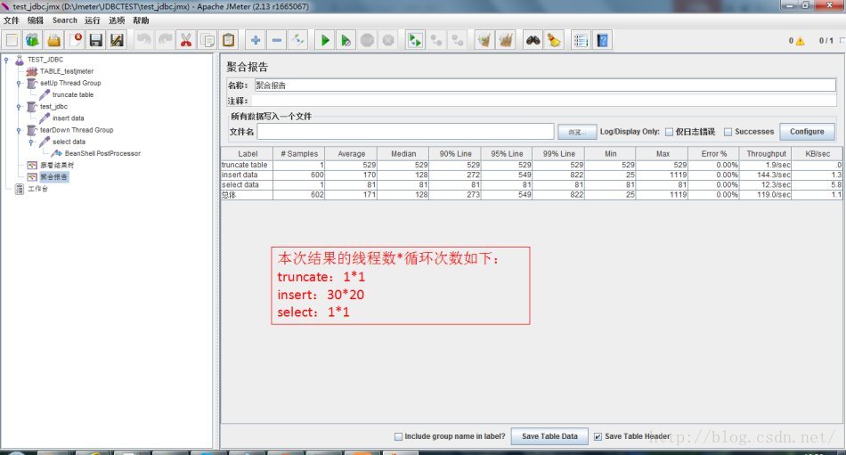The image size is (846, 455).
Task: Click the Save As toolbar icon
Action: click(x=117, y=40)
